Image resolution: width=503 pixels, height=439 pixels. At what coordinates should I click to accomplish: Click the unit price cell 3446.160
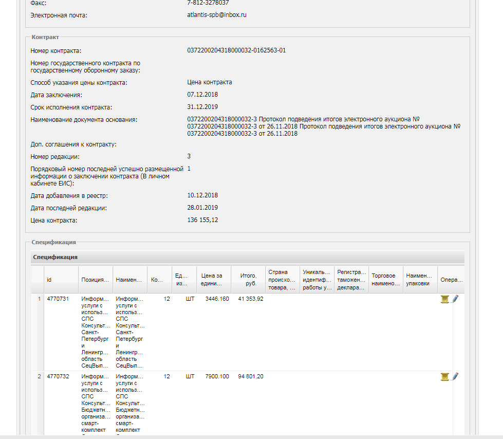217,299
